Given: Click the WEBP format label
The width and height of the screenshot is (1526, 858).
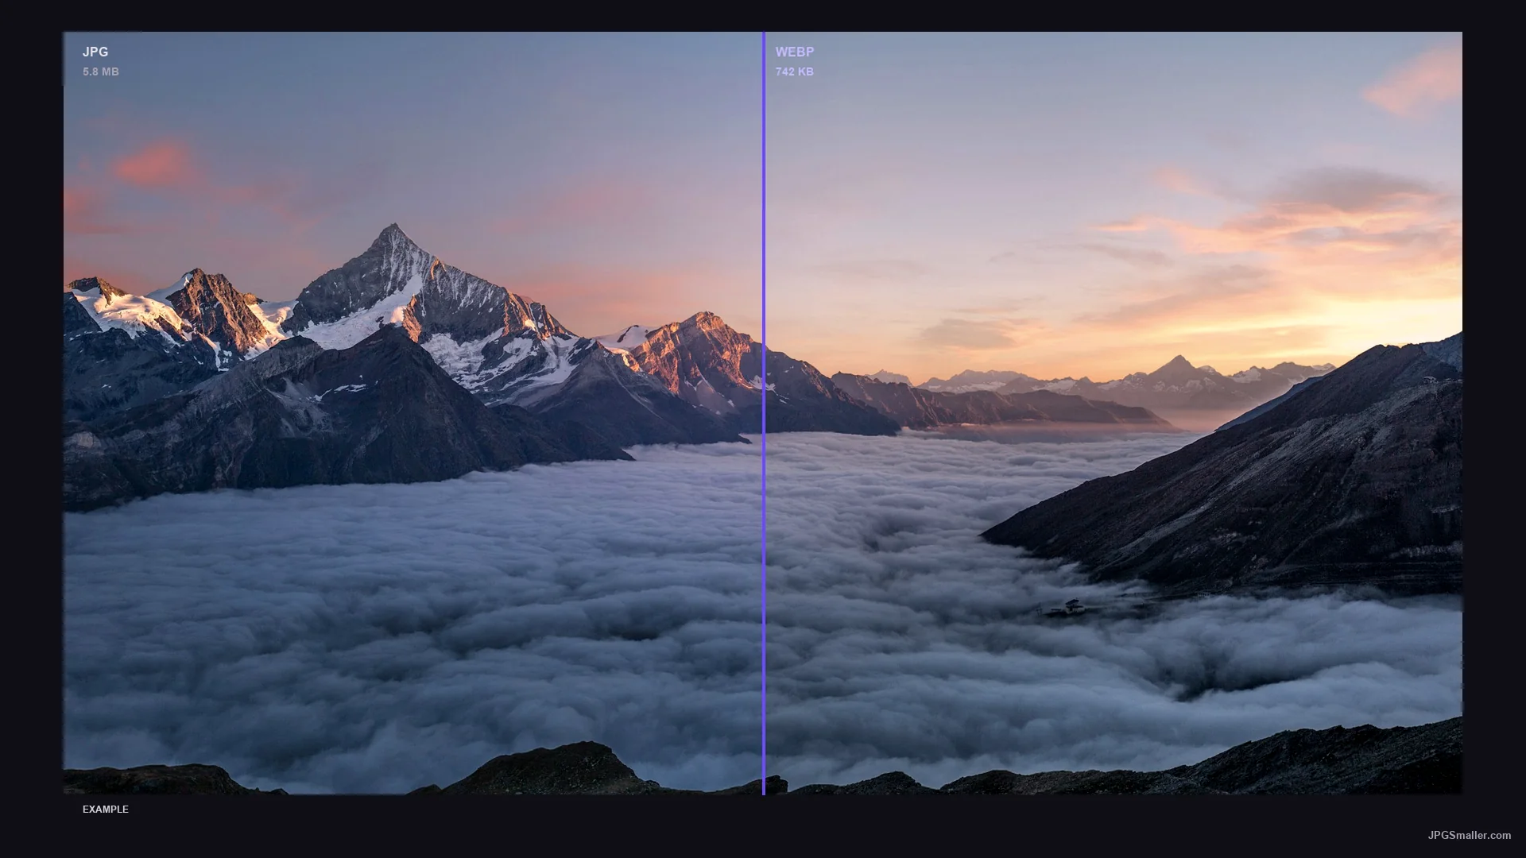Looking at the screenshot, I should 795,52.
